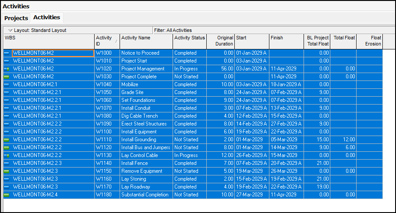396x213 pixels.
Task: Click the BL Project Total Float header
Action: pyautogui.click(x=317, y=42)
